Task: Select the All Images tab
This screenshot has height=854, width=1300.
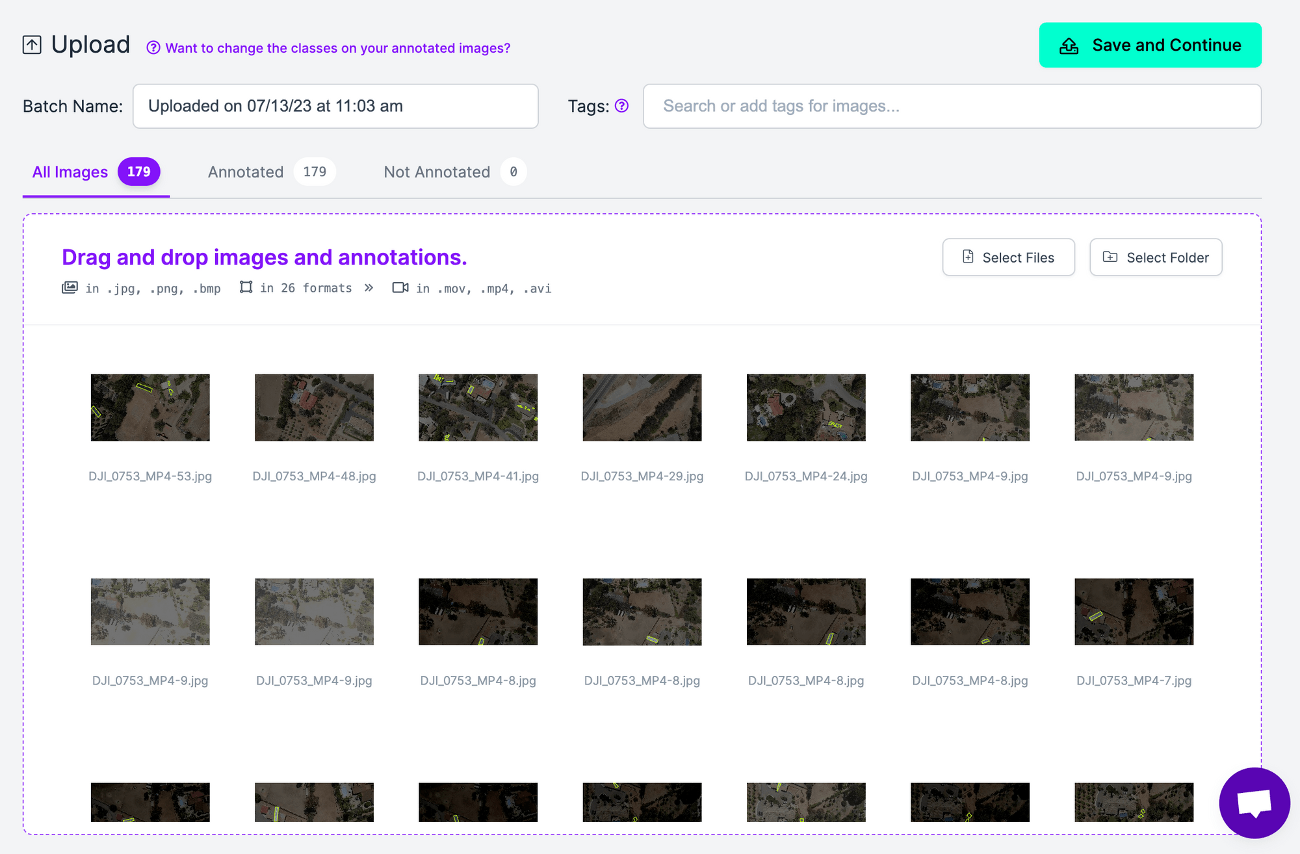Action: coord(70,172)
